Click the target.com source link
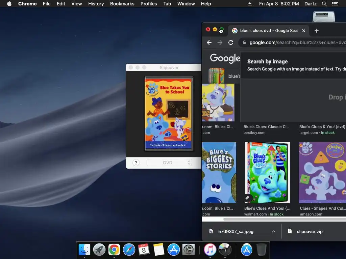The image size is (346, 259). [308, 133]
